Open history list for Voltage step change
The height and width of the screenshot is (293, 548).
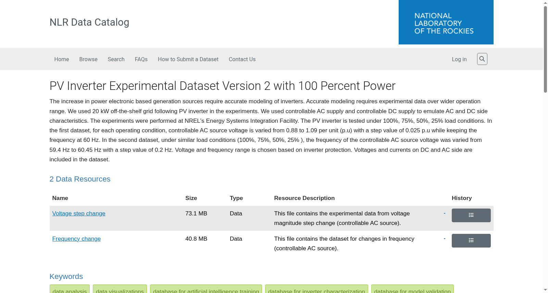click(471, 215)
